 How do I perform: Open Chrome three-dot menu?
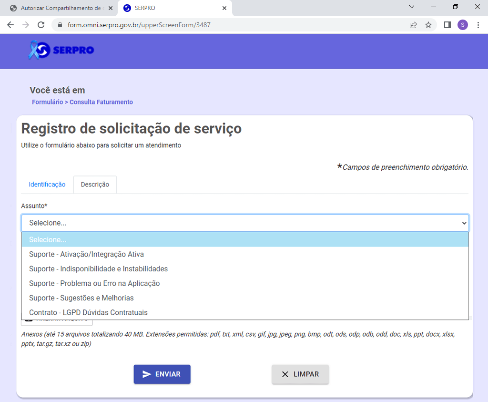pos(478,25)
